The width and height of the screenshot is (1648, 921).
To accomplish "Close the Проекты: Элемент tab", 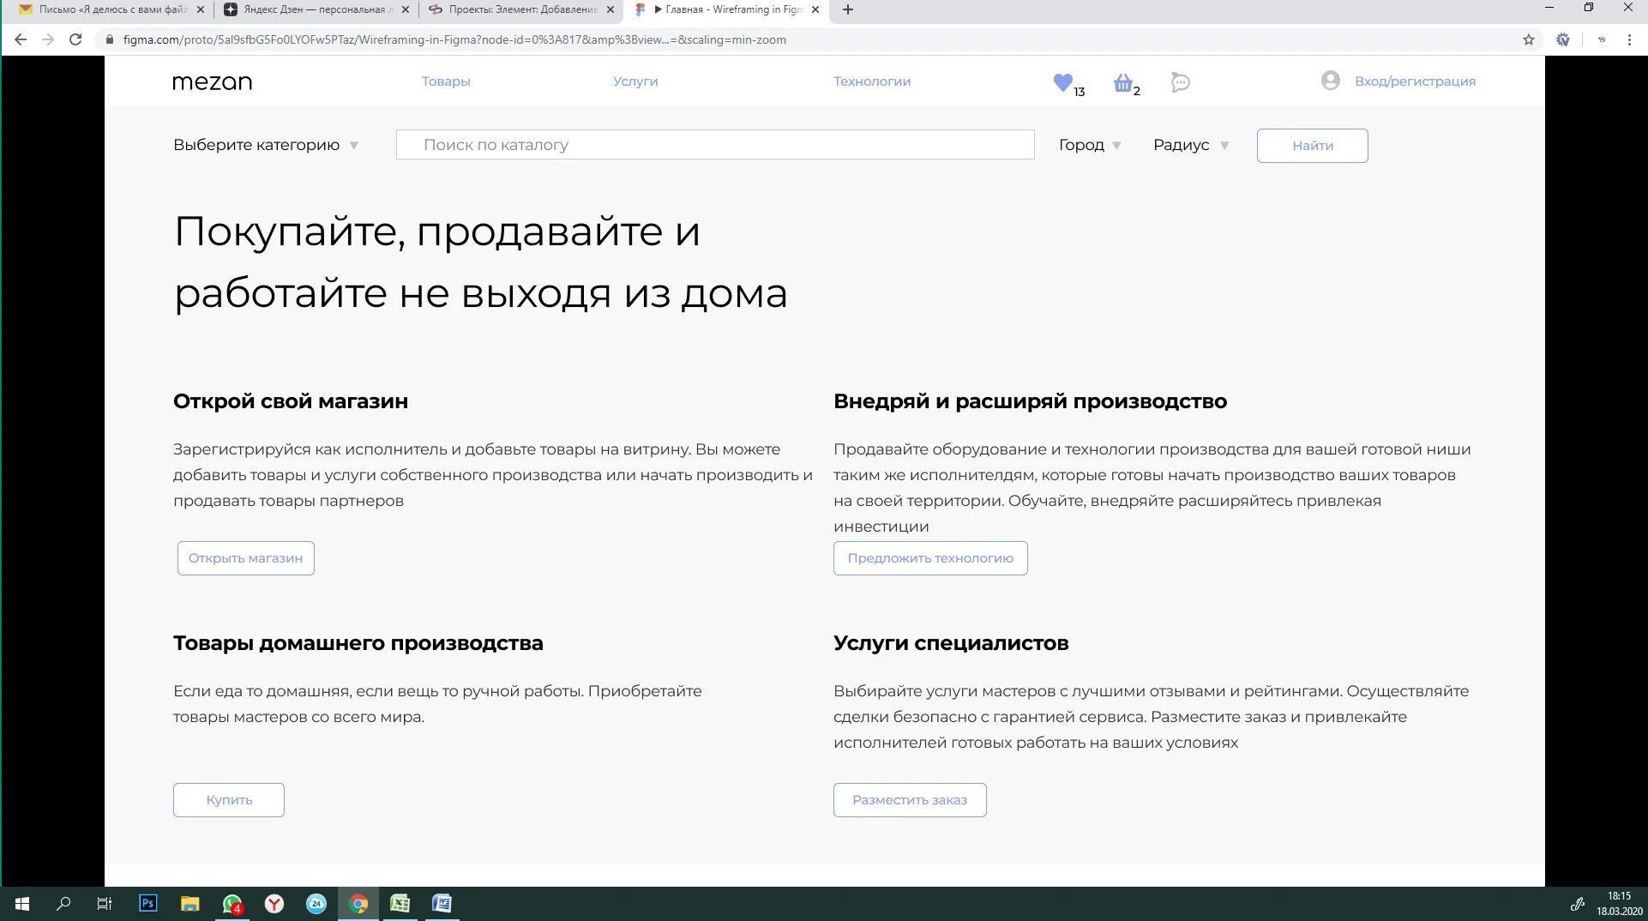I will point(610,9).
